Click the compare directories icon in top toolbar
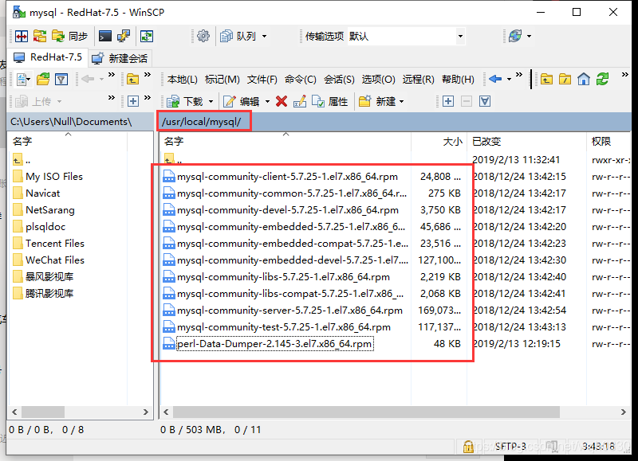The width and height of the screenshot is (638, 461). point(22,37)
